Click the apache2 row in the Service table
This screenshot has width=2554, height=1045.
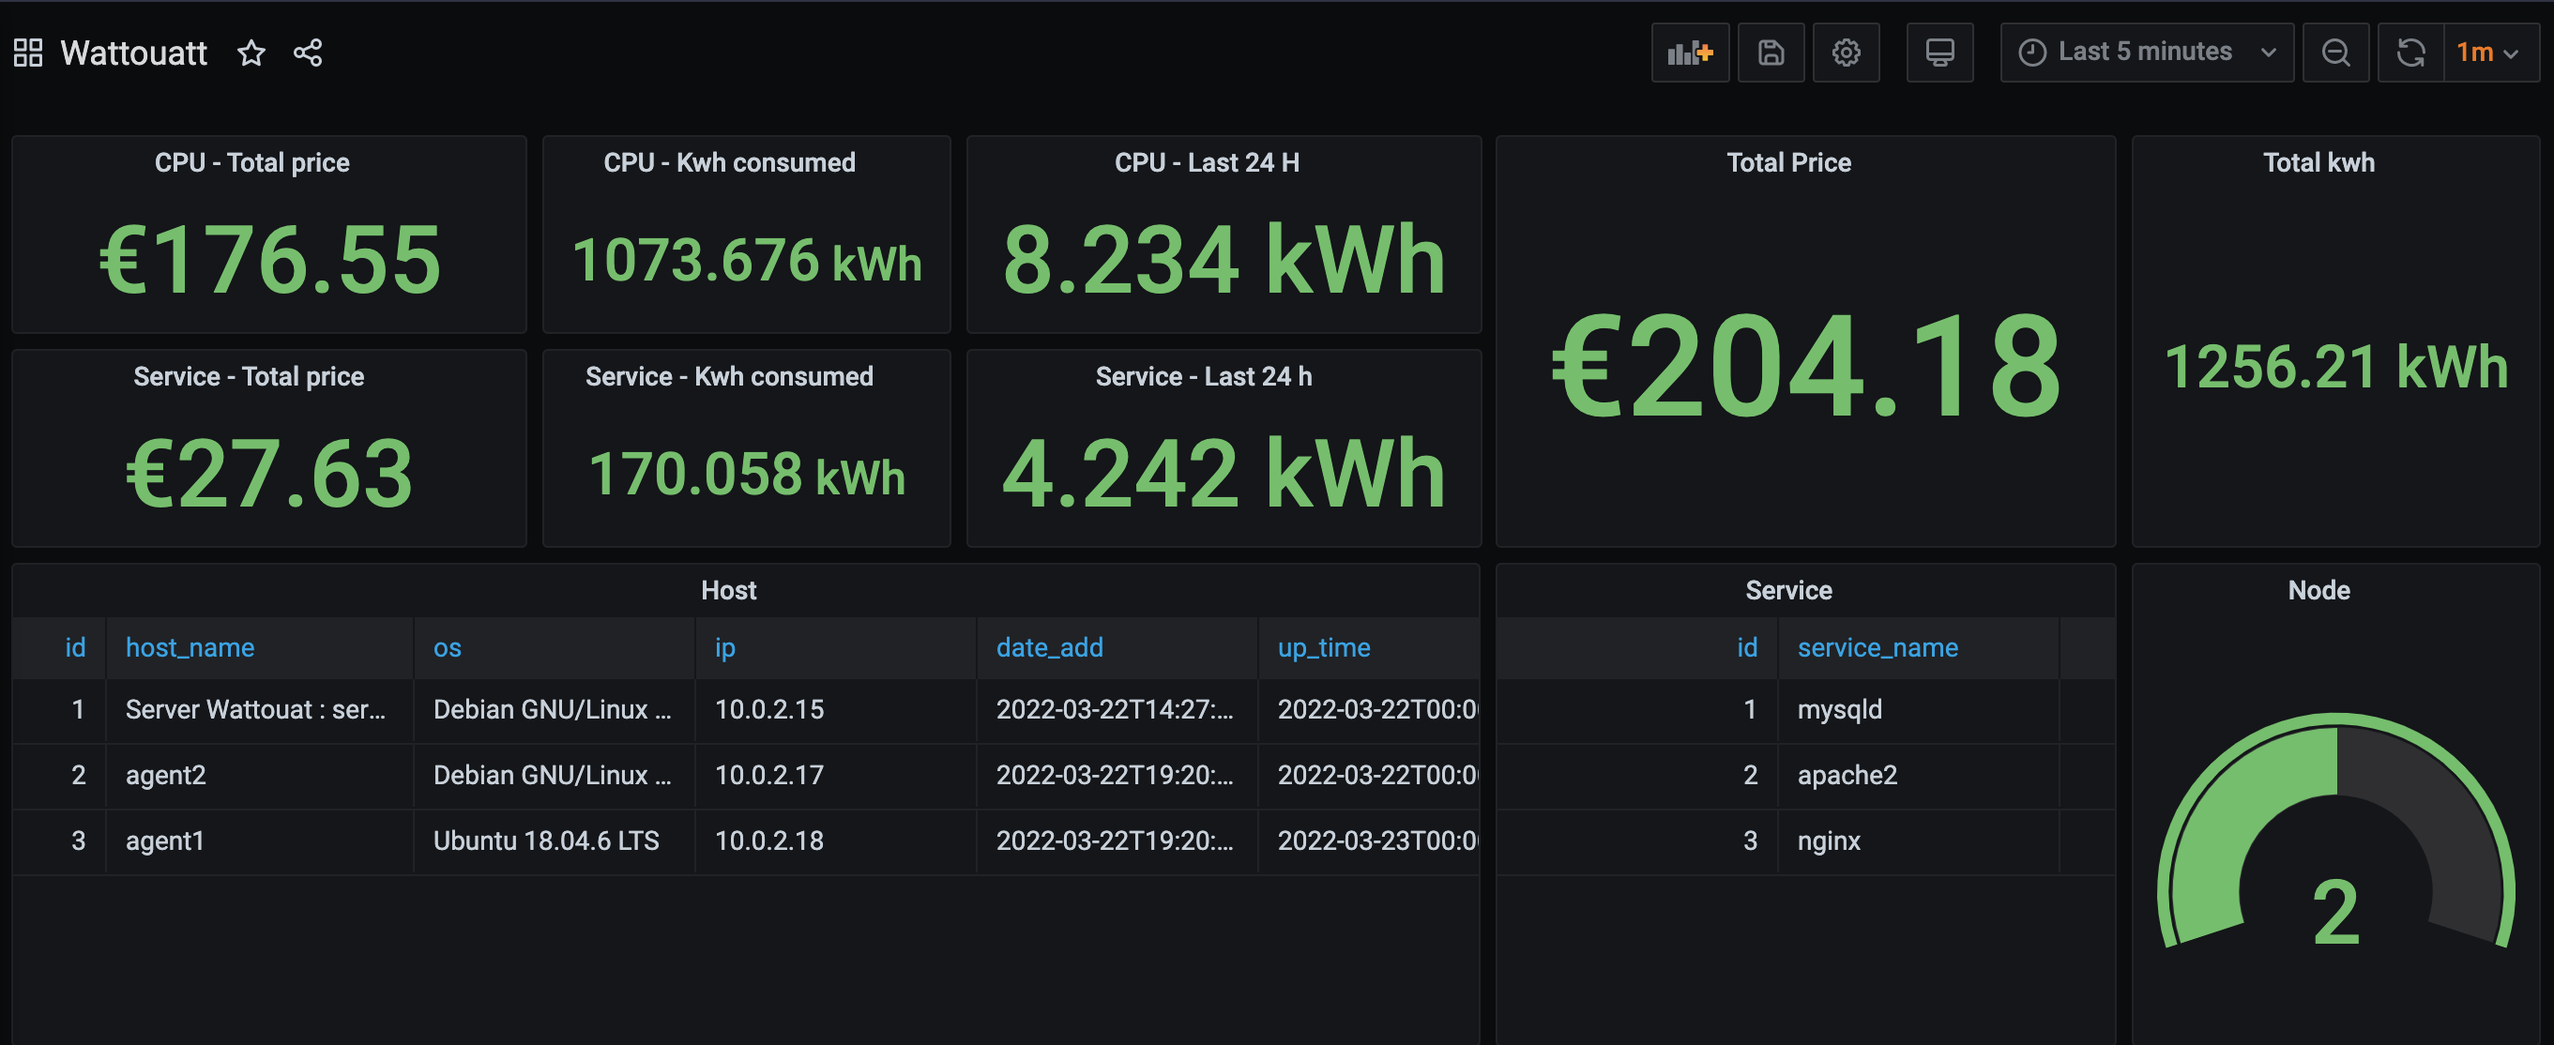click(1847, 776)
